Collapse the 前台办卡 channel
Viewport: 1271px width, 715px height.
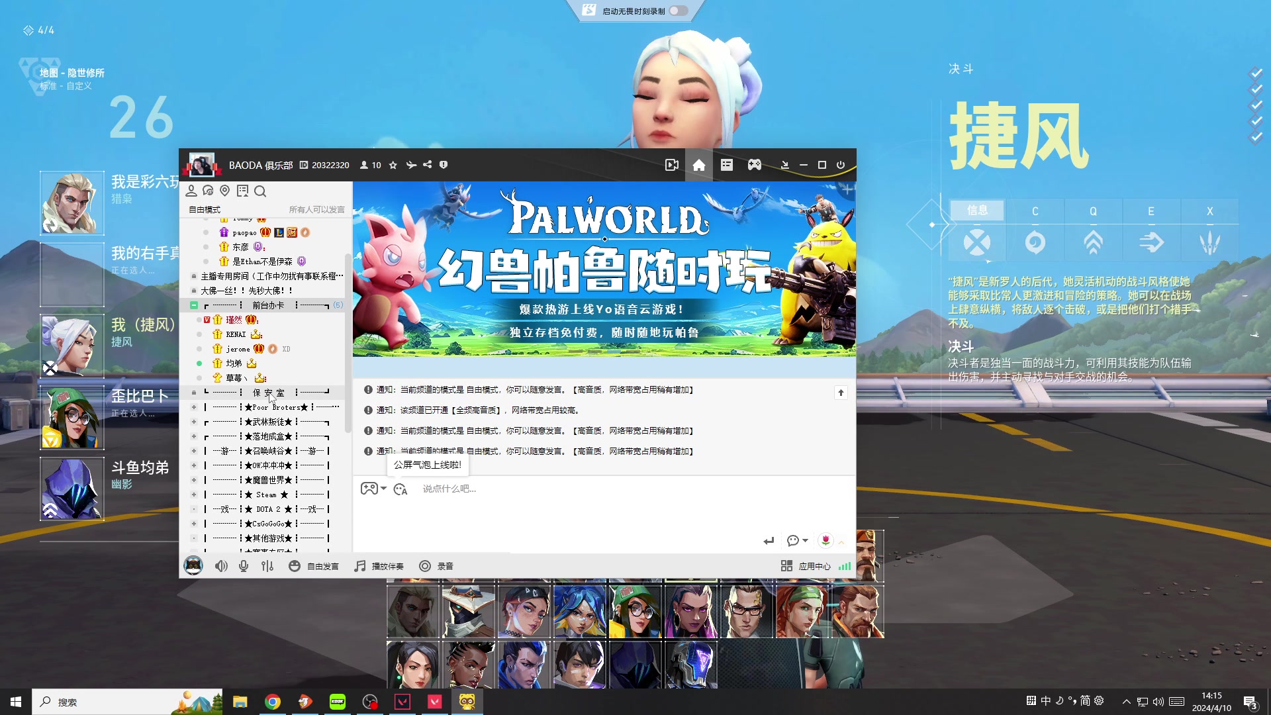pyautogui.click(x=194, y=305)
